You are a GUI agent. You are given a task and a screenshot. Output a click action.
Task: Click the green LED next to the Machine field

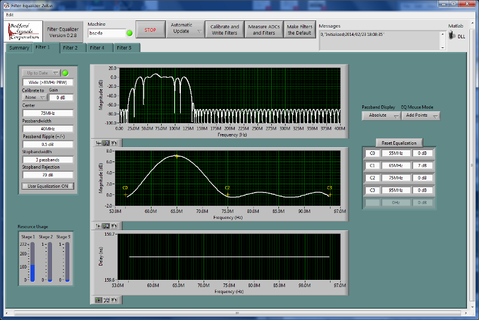129,33
